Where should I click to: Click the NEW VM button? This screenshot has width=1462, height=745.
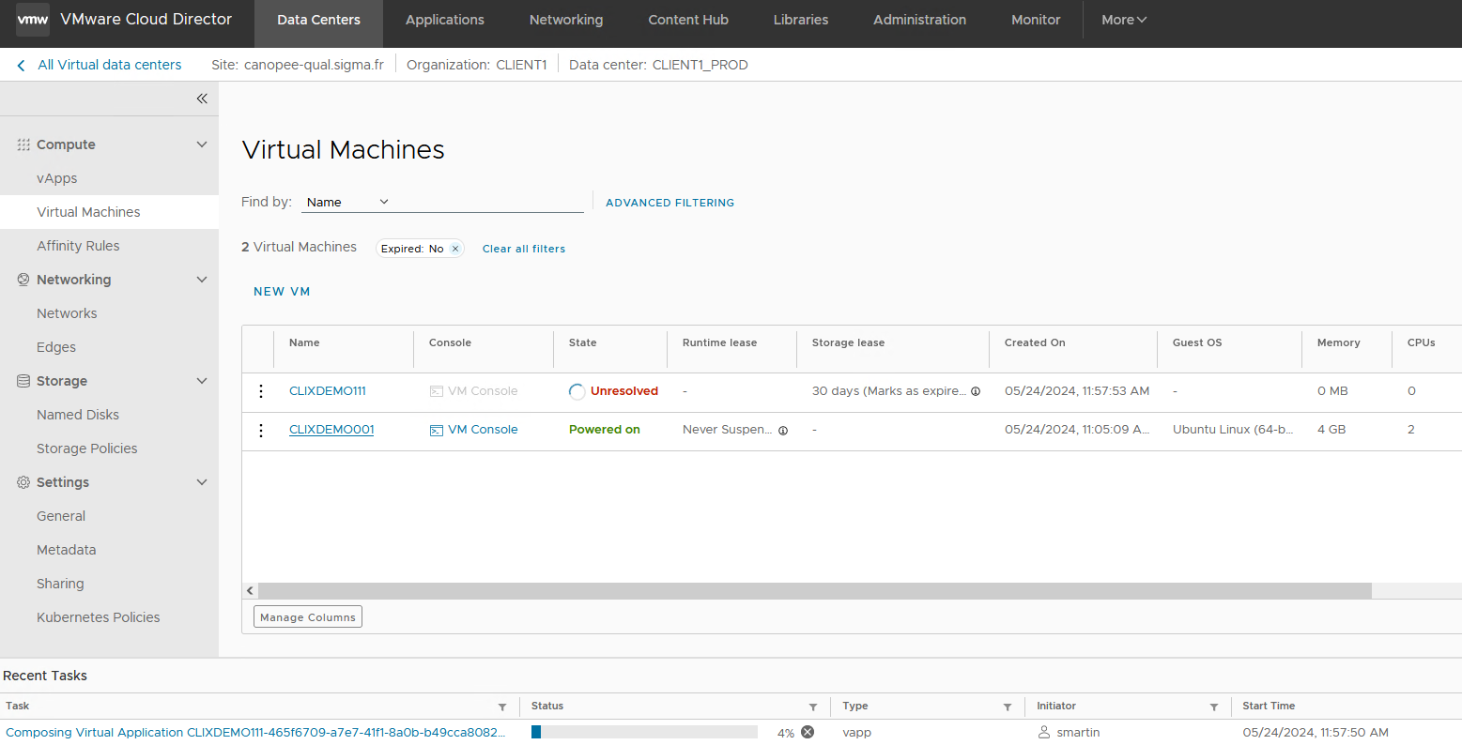(x=282, y=292)
